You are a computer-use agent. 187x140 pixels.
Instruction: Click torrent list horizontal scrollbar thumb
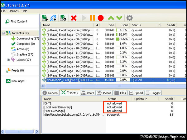pos(116,86)
